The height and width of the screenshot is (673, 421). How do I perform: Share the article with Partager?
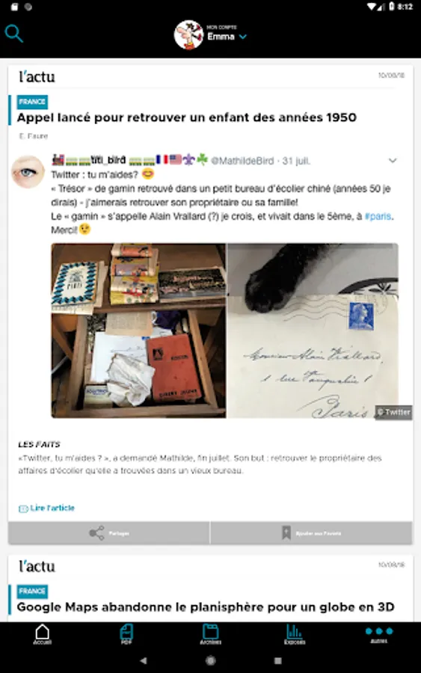coord(109,533)
